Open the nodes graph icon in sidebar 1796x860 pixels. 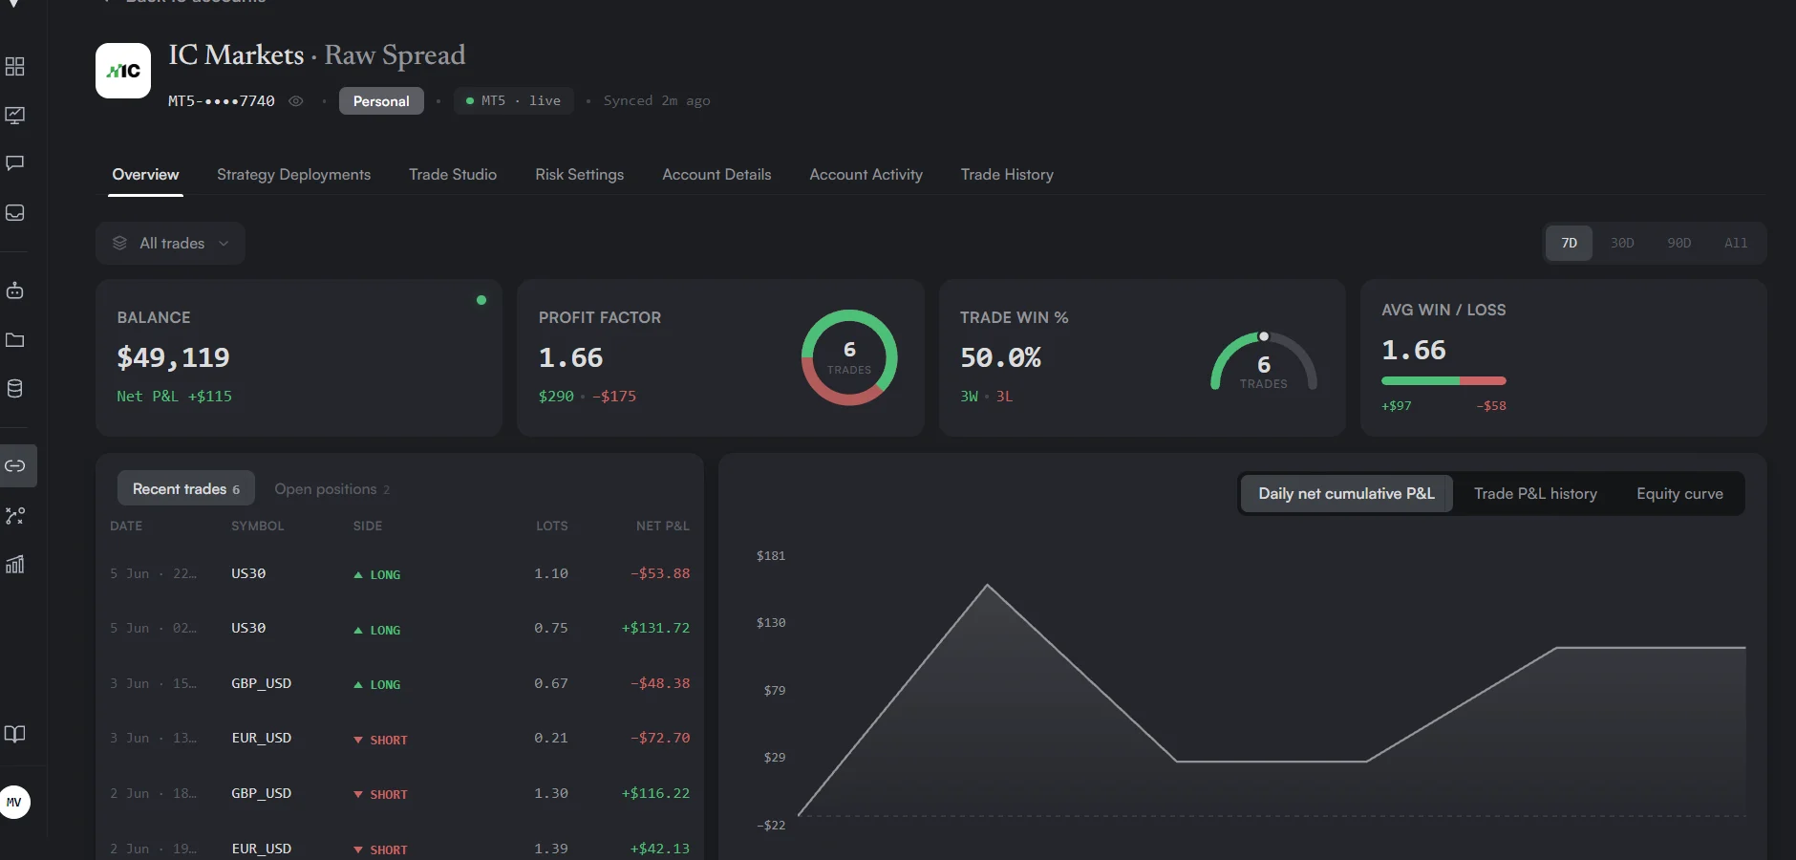tap(15, 516)
